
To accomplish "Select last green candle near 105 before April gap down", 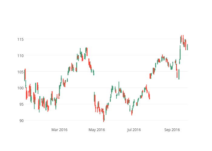I will tap(94, 72).
